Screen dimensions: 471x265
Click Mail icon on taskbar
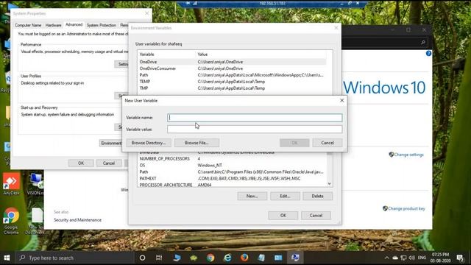pyautogui.click(x=278, y=258)
